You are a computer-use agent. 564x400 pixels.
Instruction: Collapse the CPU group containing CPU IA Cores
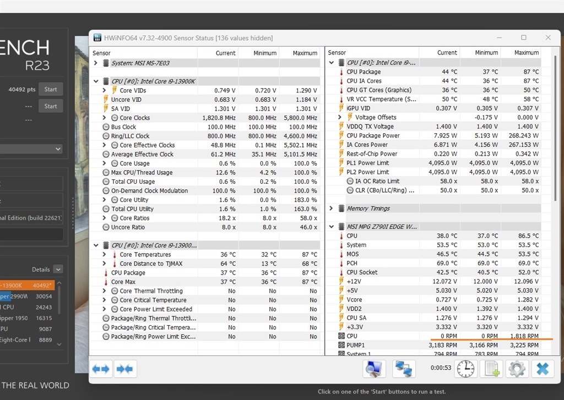pyautogui.click(x=331, y=63)
